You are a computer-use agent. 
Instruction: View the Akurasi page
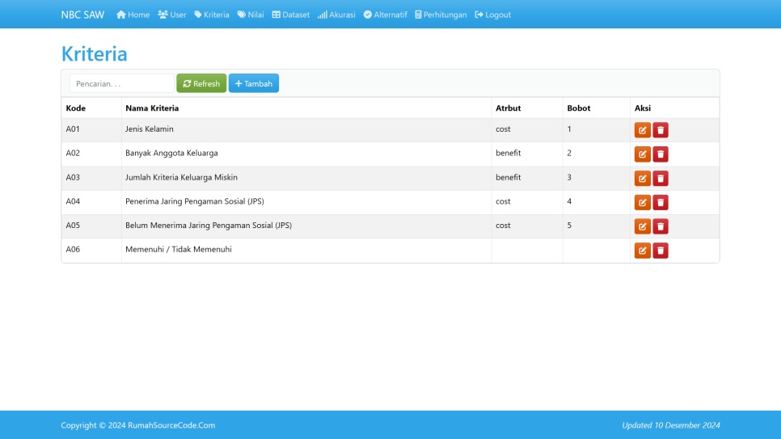pyautogui.click(x=336, y=15)
